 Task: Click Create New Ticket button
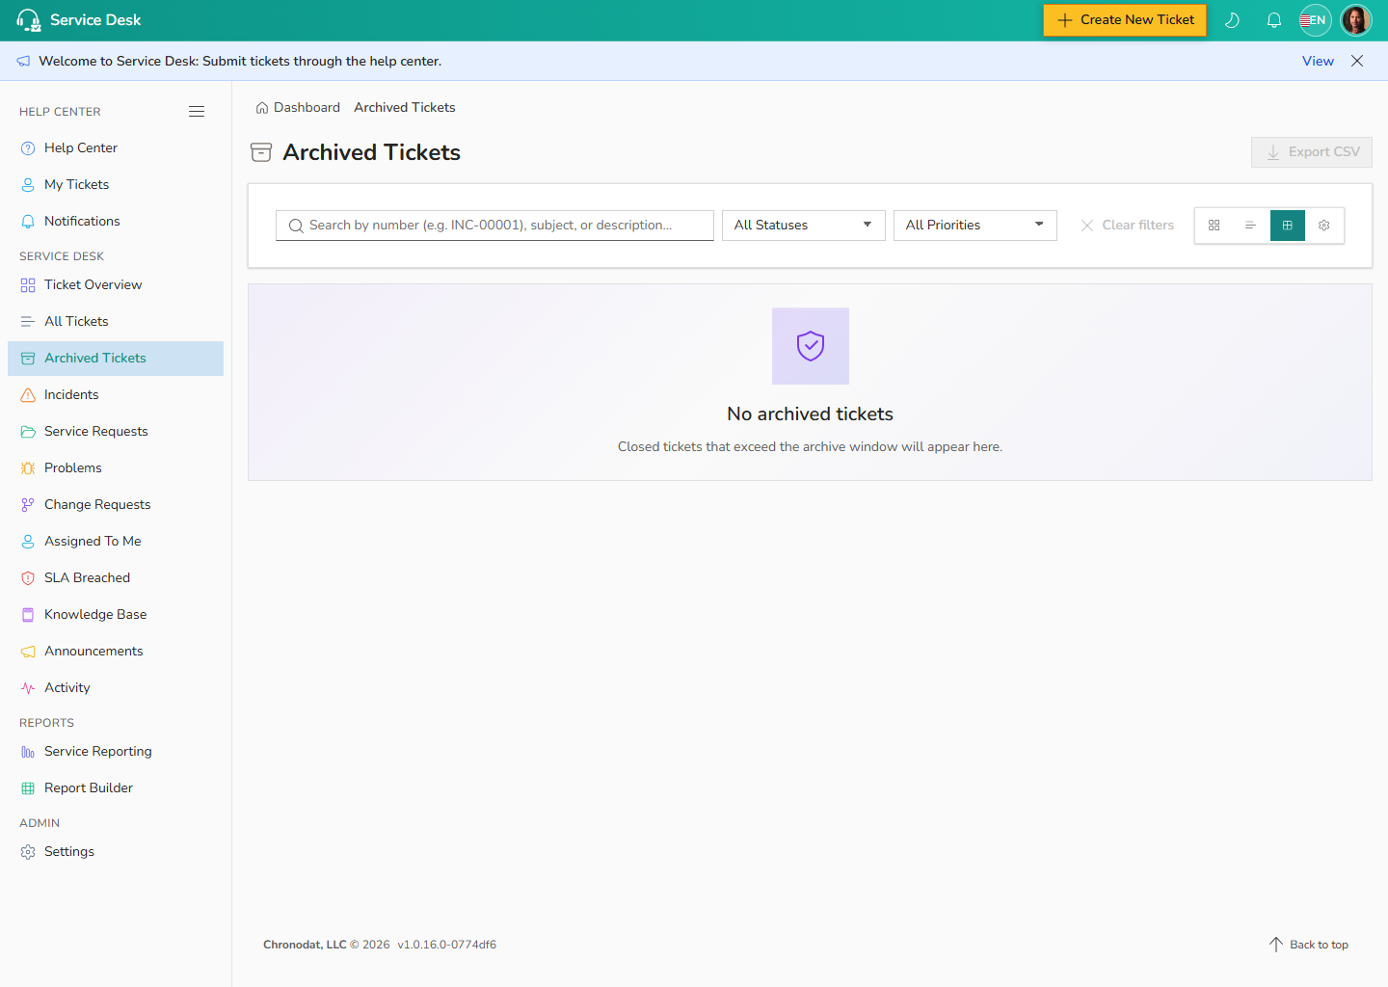(1125, 20)
